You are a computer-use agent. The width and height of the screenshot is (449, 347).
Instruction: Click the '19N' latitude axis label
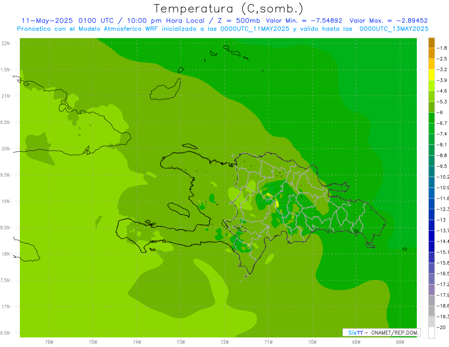coord(6,201)
